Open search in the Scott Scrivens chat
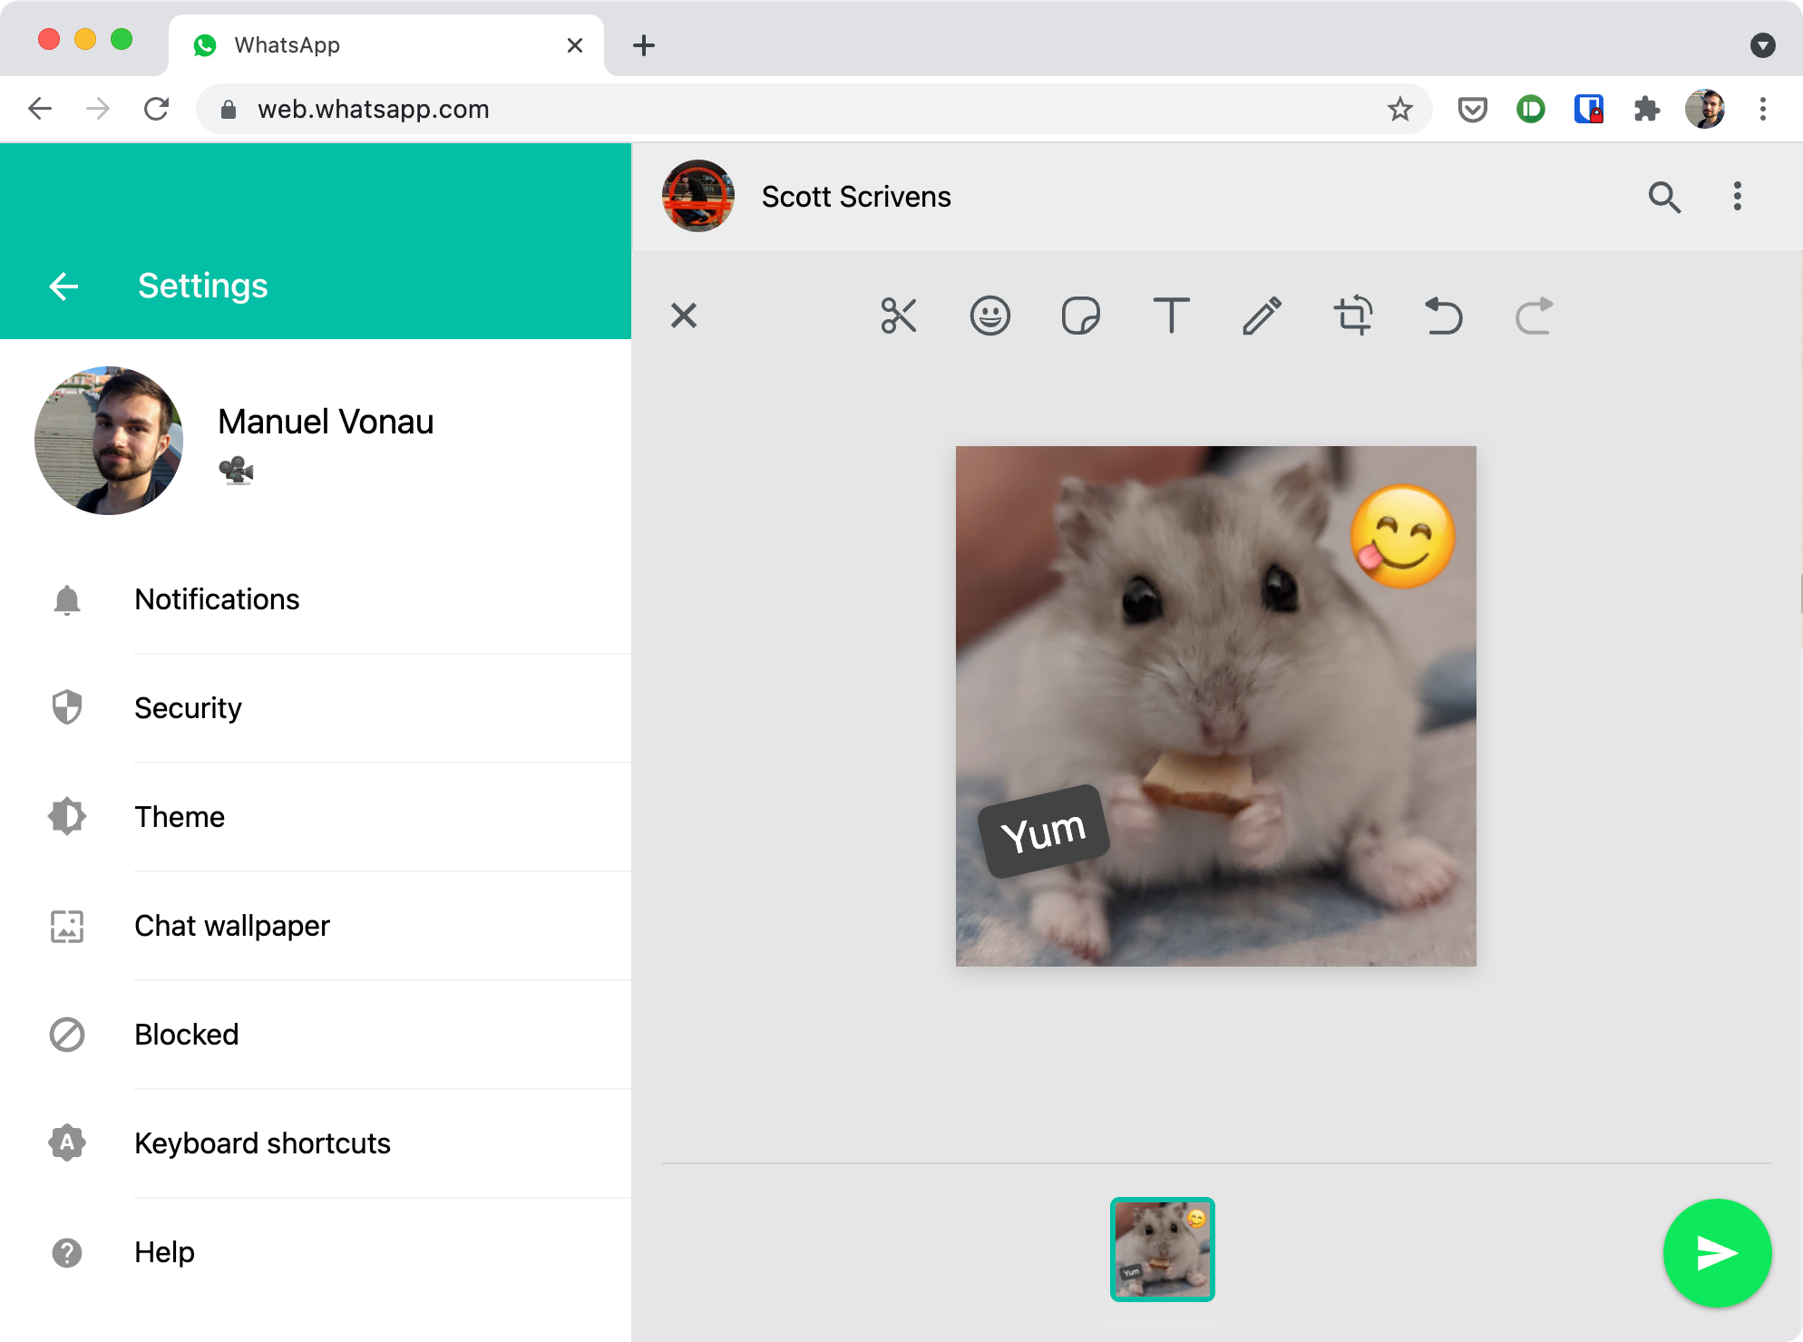This screenshot has width=1803, height=1342. click(x=1666, y=197)
